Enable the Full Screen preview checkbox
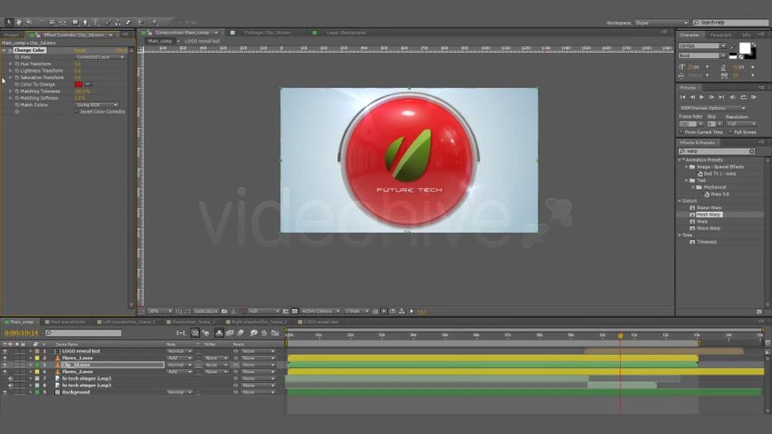The height and width of the screenshot is (434, 772). click(x=730, y=132)
